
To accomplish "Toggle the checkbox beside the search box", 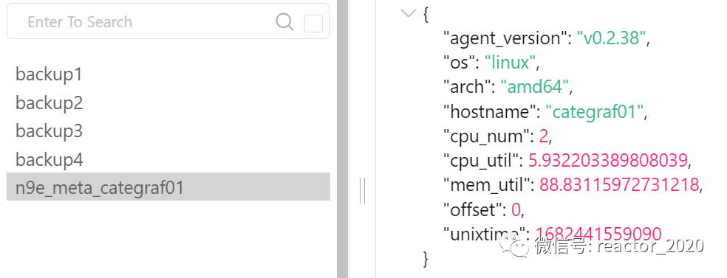I will pyautogui.click(x=313, y=23).
